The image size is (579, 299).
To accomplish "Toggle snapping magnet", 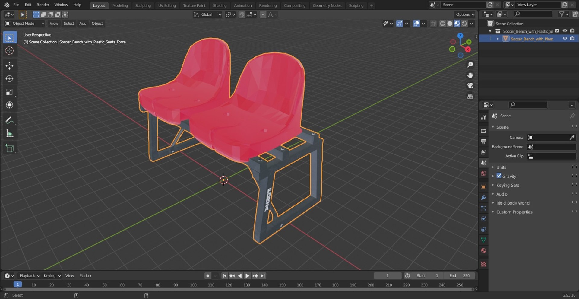I will pyautogui.click(x=242, y=14).
